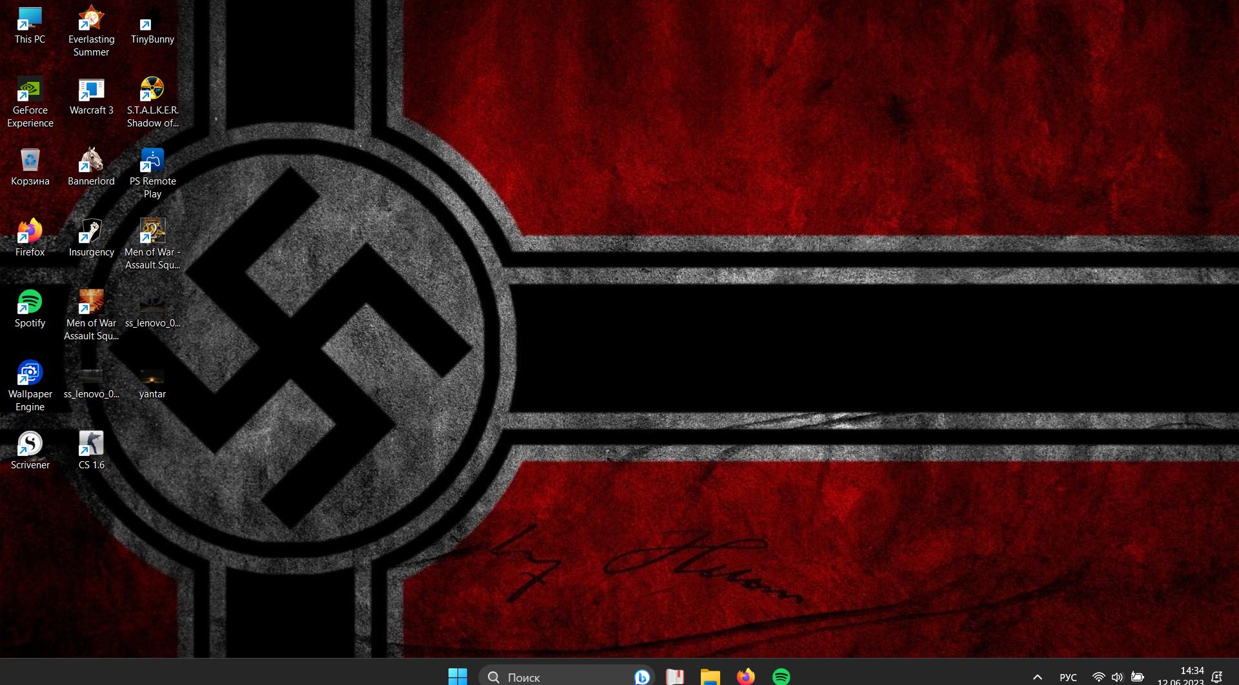Image resolution: width=1239 pixels, height=685 pixels.
Task: Expand hidden tray icons chevron
Action: [x=1037, y=677]
